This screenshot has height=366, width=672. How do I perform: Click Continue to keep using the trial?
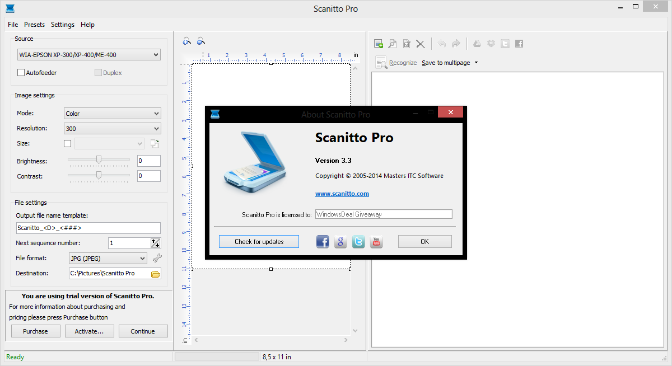point(143,331)
